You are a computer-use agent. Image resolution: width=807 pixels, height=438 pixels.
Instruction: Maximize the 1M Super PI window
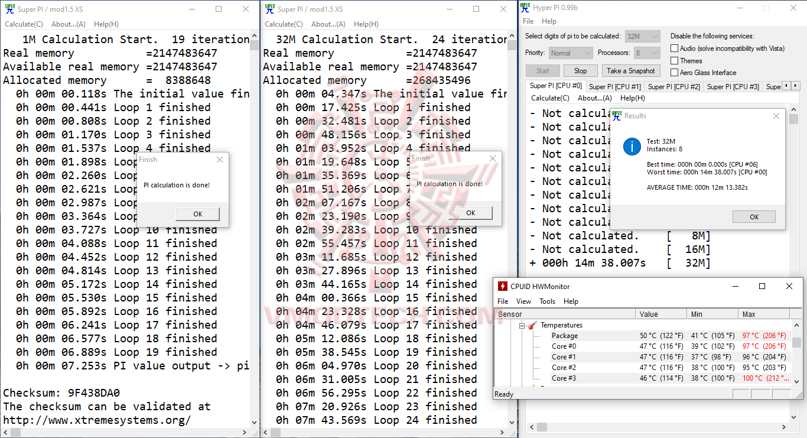tap(219, 9)
